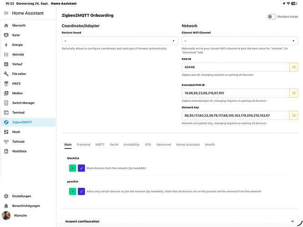Switch to the Frontend tab
Screen dimensions: 303x227
tap(83, 145)
